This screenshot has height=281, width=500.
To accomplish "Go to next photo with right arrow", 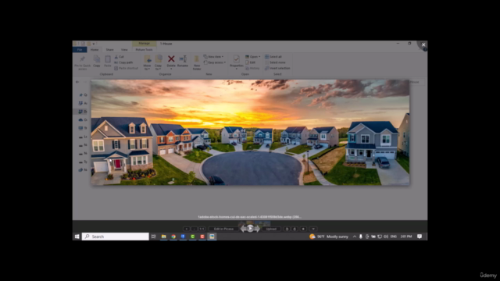I will click(x=257, y=229).
